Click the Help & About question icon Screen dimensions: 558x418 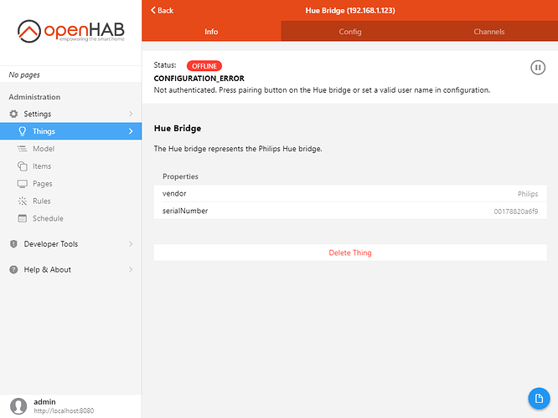tap(13, 270)
